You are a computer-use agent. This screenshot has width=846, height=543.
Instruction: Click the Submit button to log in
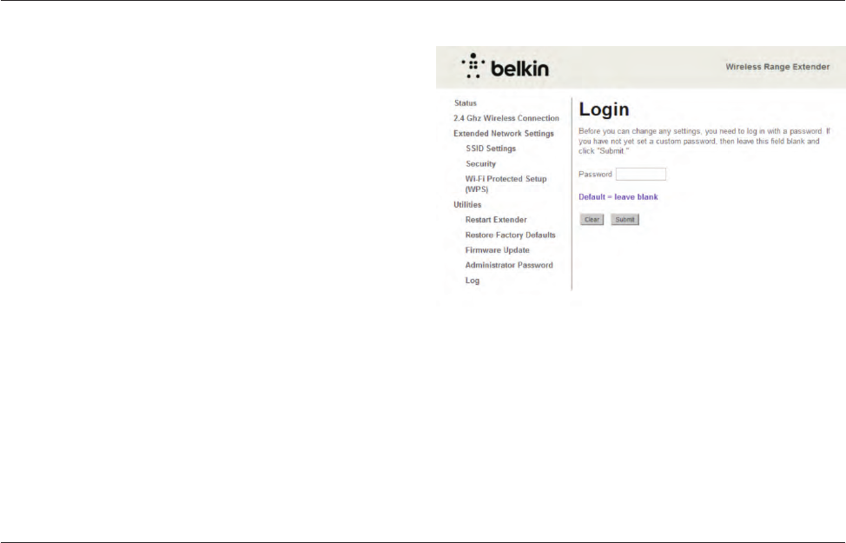625,219
